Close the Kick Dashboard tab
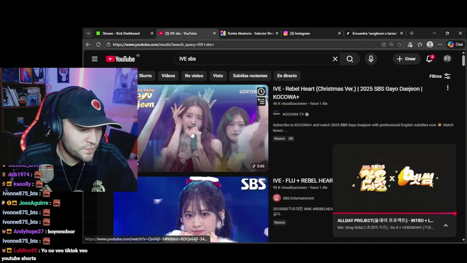 pos(152,33)
